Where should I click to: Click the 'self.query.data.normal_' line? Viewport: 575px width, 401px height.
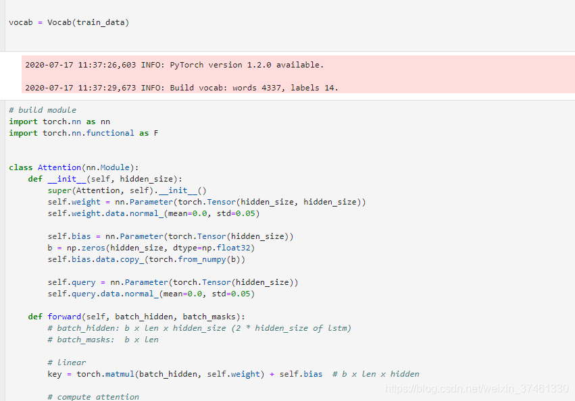pos(151,294)
